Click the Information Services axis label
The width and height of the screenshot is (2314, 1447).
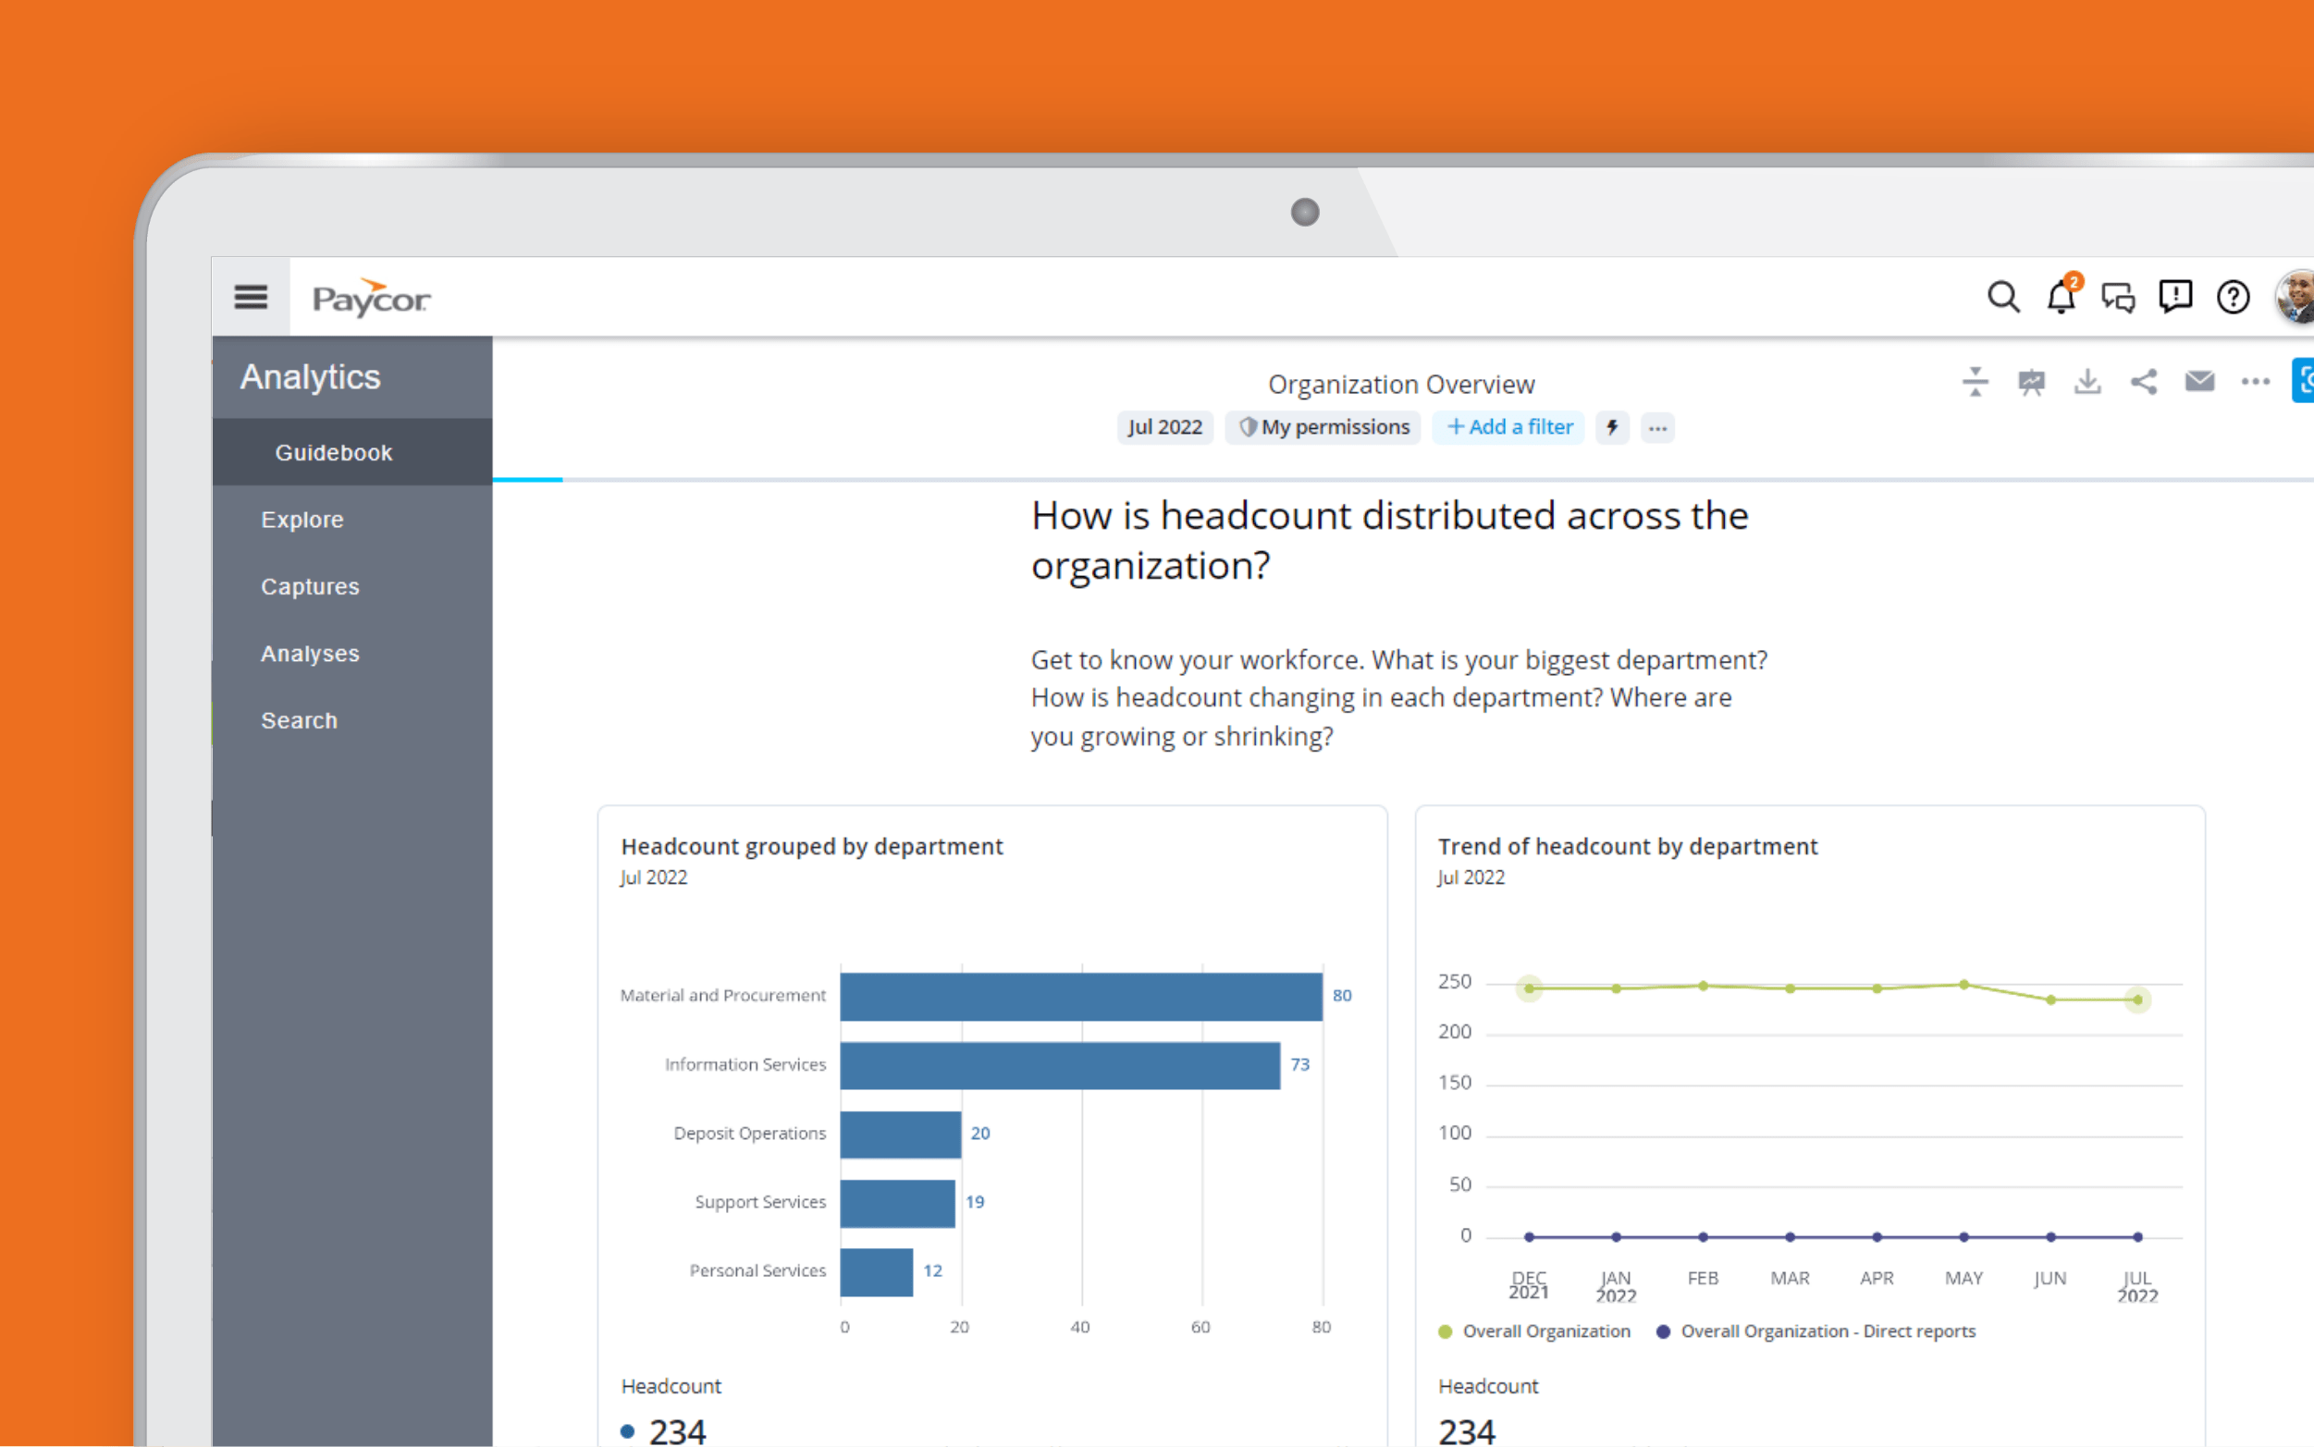745,1064
